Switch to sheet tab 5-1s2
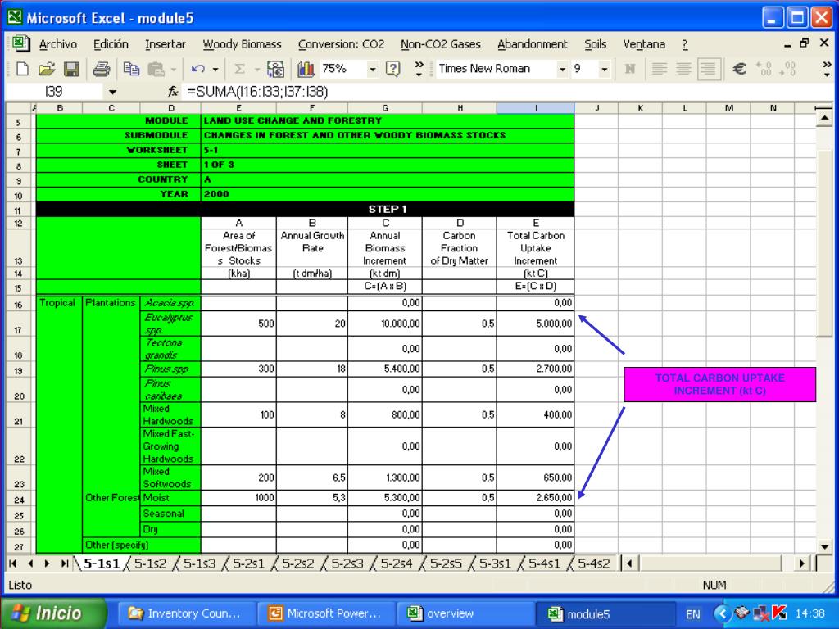 151,563
